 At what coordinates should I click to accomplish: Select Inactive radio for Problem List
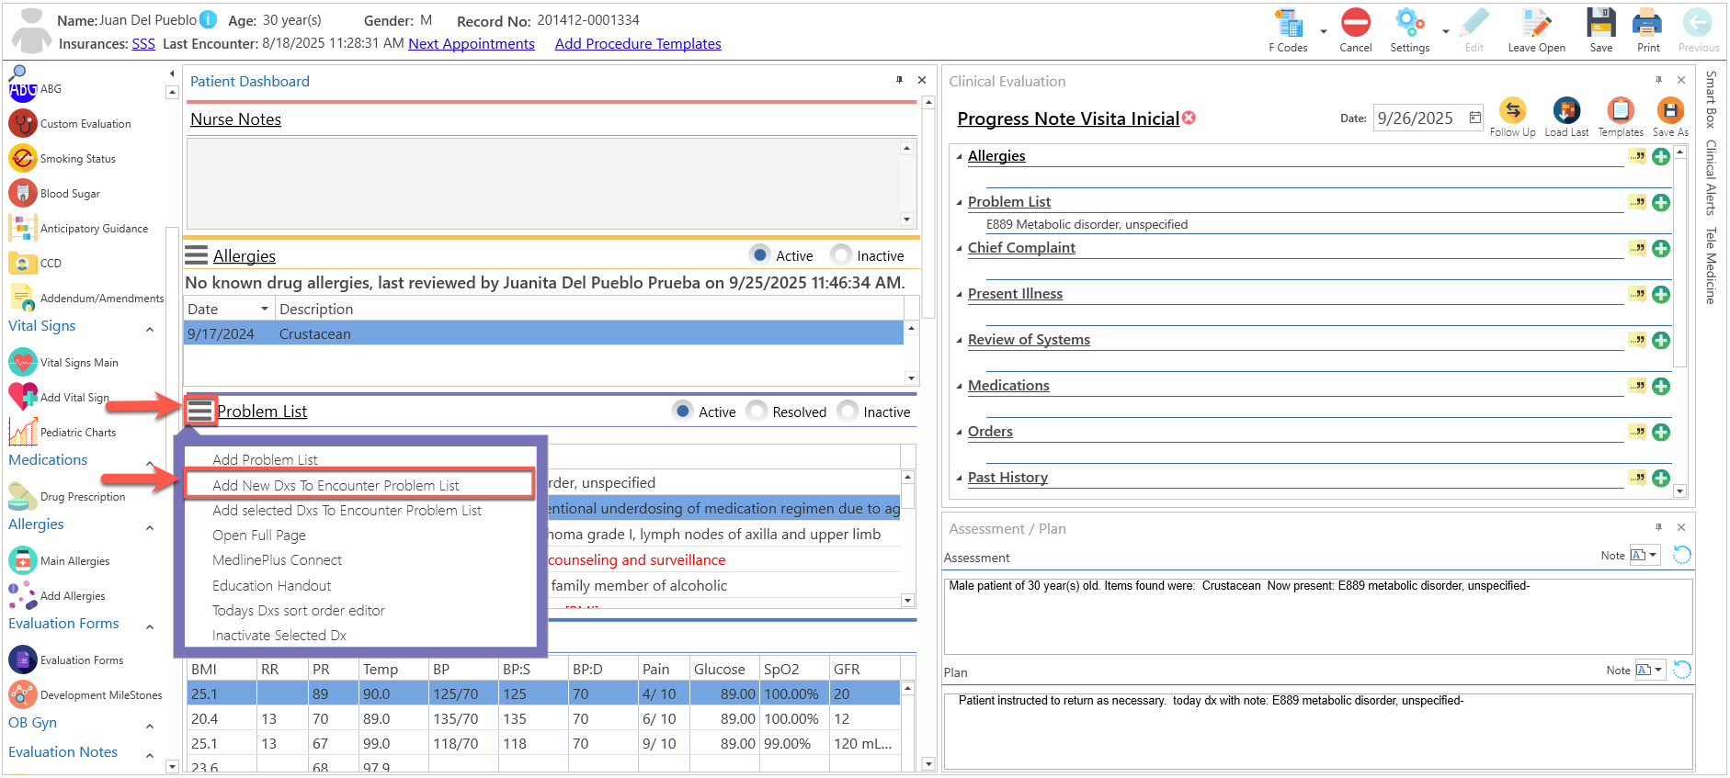click(x=847, y=411)
